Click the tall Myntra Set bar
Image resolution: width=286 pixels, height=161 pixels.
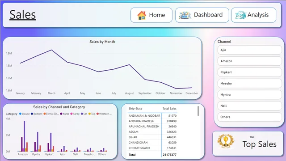click(38, 142)
